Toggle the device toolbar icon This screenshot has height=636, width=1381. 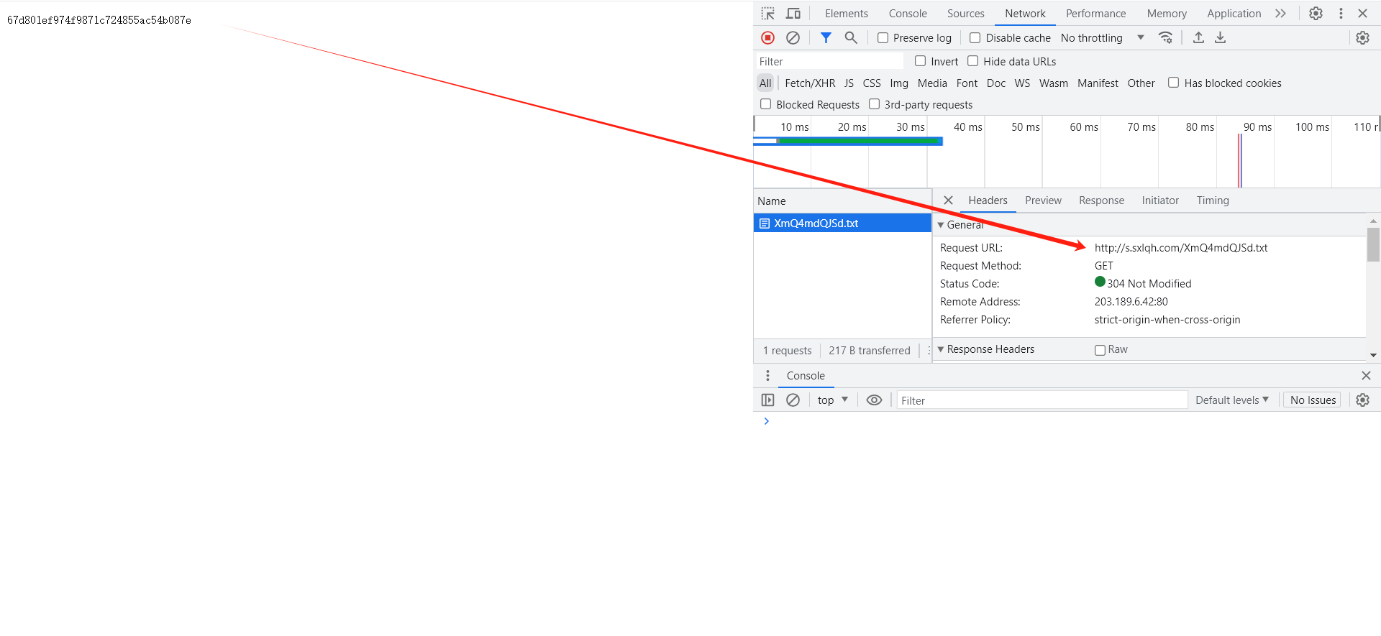point(793,14)
